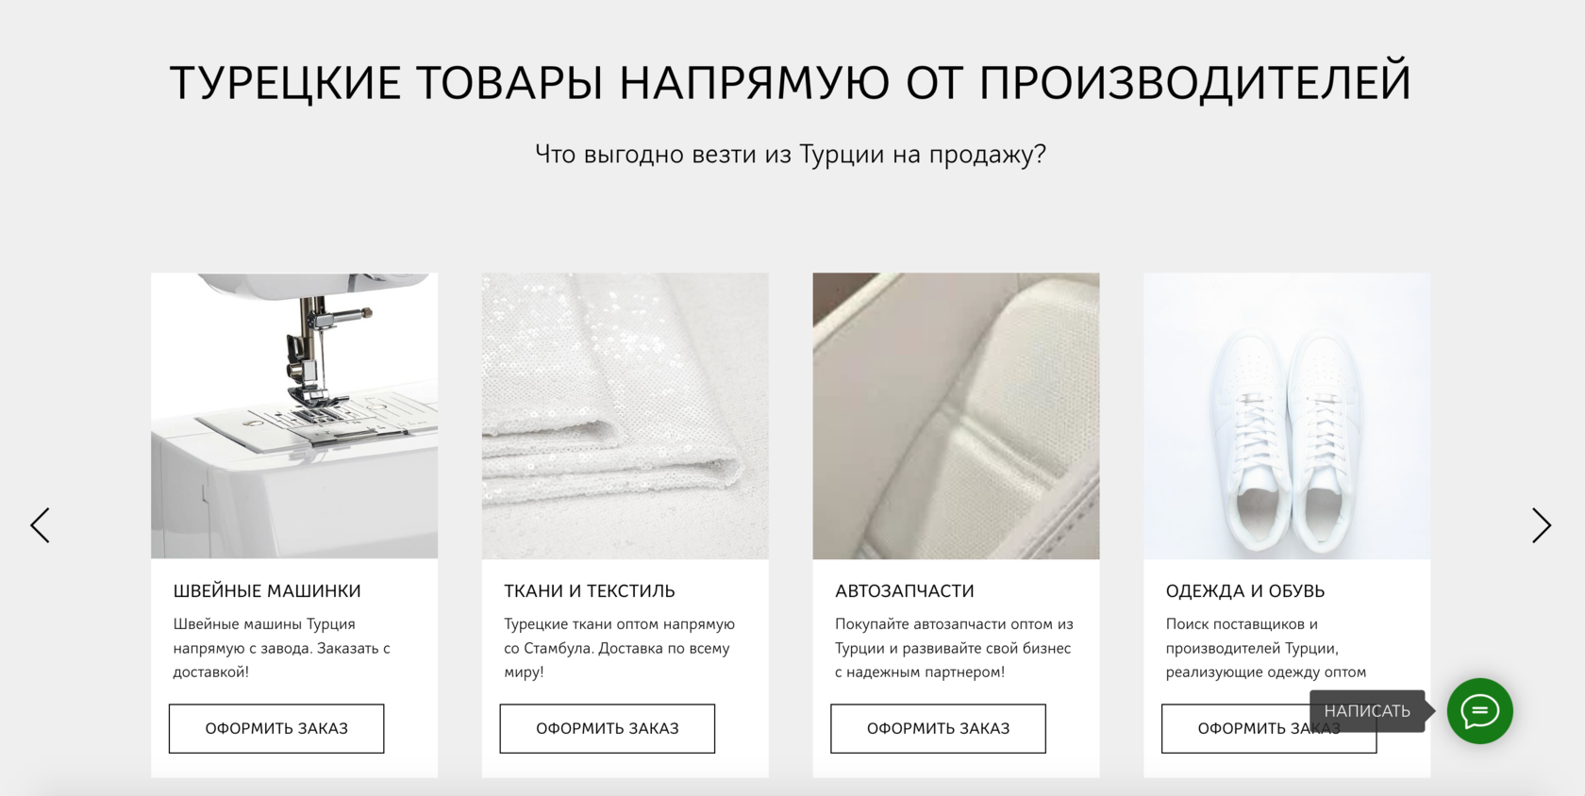Select the ШВЕЙНЫЕ МАШИНКИ card title
Viewport: 1585px width, 796px height.
pos(267,591)
